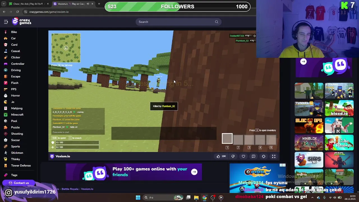359x202 pixels.
Task: Open the Cube Realm.io game thumbnail
Action: (339, 143)
